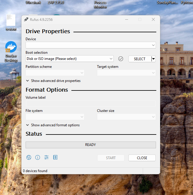The image size is (193, 195).
Task: Expand Show advanced format options
Action: [53, 125]
